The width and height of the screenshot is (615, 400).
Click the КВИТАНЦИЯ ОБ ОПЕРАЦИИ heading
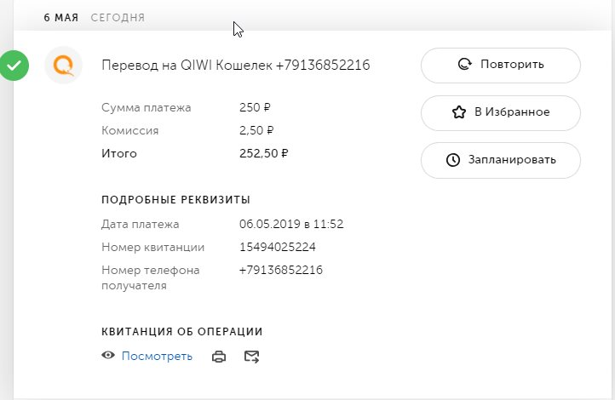[x=182, y=331]
